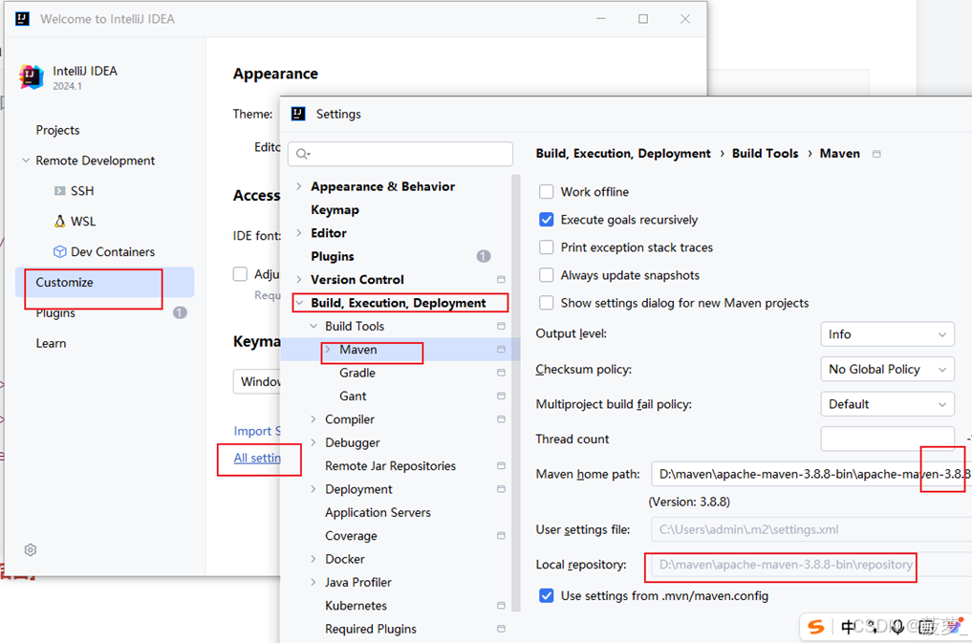
Task: Click the update badge next to Plugins in Settings
Action: click(x=484, y=256)
